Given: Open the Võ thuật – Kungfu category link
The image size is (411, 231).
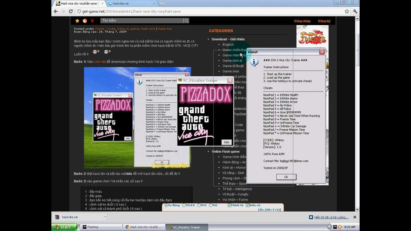Looking at the screenshot, I should point(235,194).
